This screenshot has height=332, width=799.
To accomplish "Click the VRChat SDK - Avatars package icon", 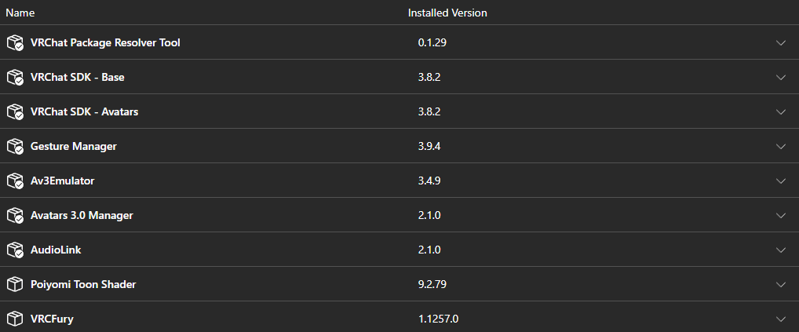I will coord(15,112).
